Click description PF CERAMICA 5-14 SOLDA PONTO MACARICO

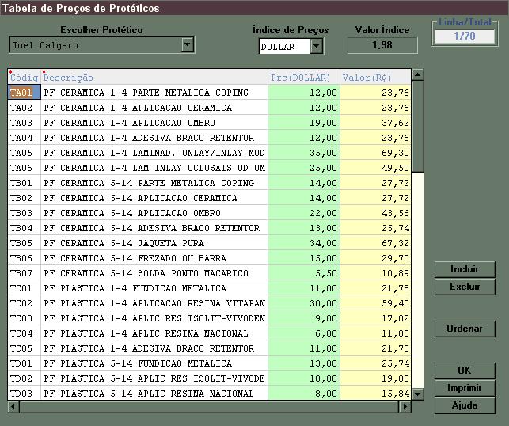pyautogui.click(x=154, y=273)
